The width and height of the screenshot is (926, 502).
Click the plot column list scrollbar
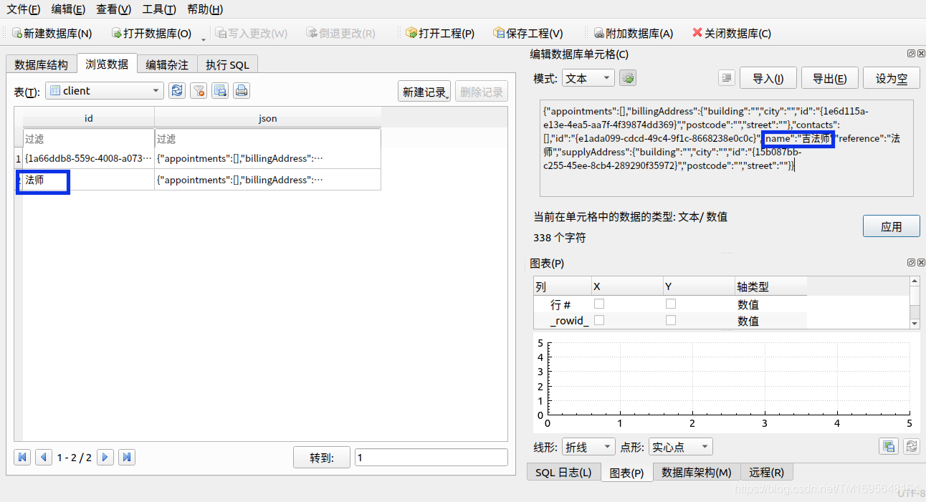[915, 304]
